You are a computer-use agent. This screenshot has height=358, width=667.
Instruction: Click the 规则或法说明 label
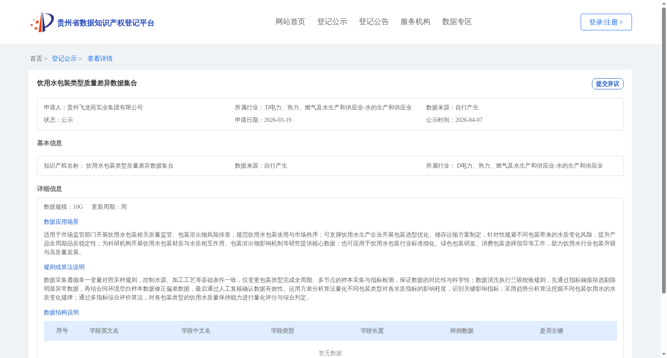64,267
